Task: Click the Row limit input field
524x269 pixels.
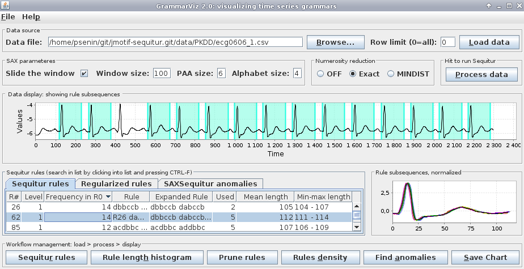Action: [x=448, y=42]
